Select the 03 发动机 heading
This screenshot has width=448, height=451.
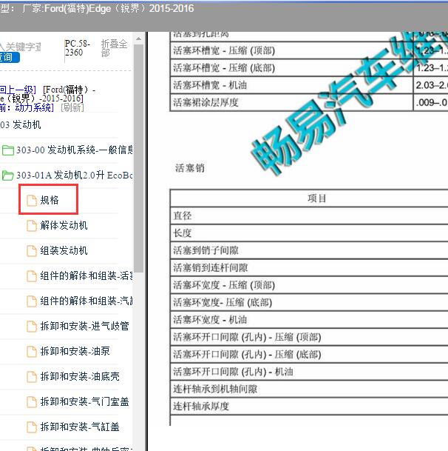click(21, 125)
